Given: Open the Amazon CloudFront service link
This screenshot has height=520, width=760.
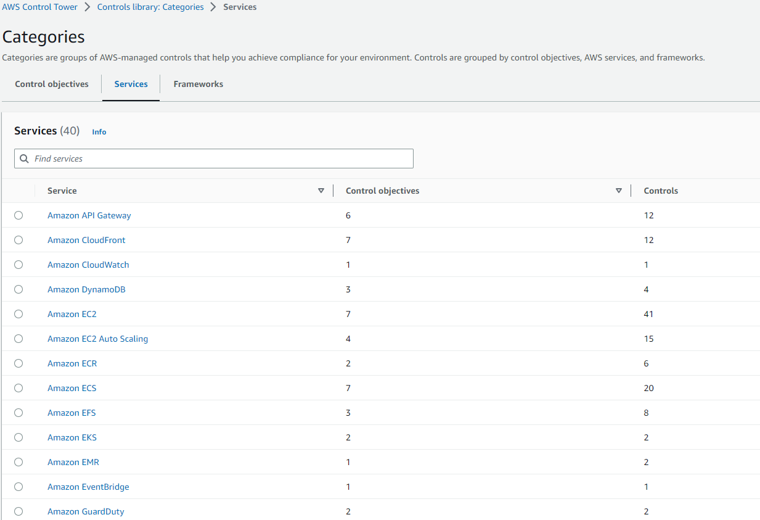Looking at the screenshot, I should (86, 240).
